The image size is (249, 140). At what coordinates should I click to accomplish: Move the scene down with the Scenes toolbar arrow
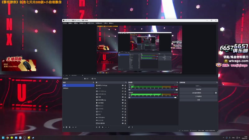[76, 127]
